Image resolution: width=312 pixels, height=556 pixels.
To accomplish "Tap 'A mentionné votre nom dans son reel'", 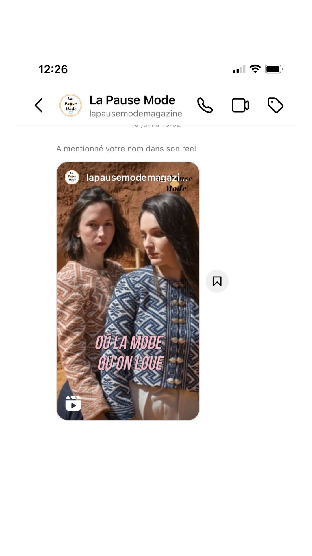I will coord(126,149).
